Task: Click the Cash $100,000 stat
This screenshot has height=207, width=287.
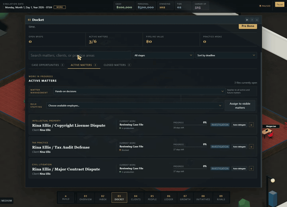Action: coord(124,6)
